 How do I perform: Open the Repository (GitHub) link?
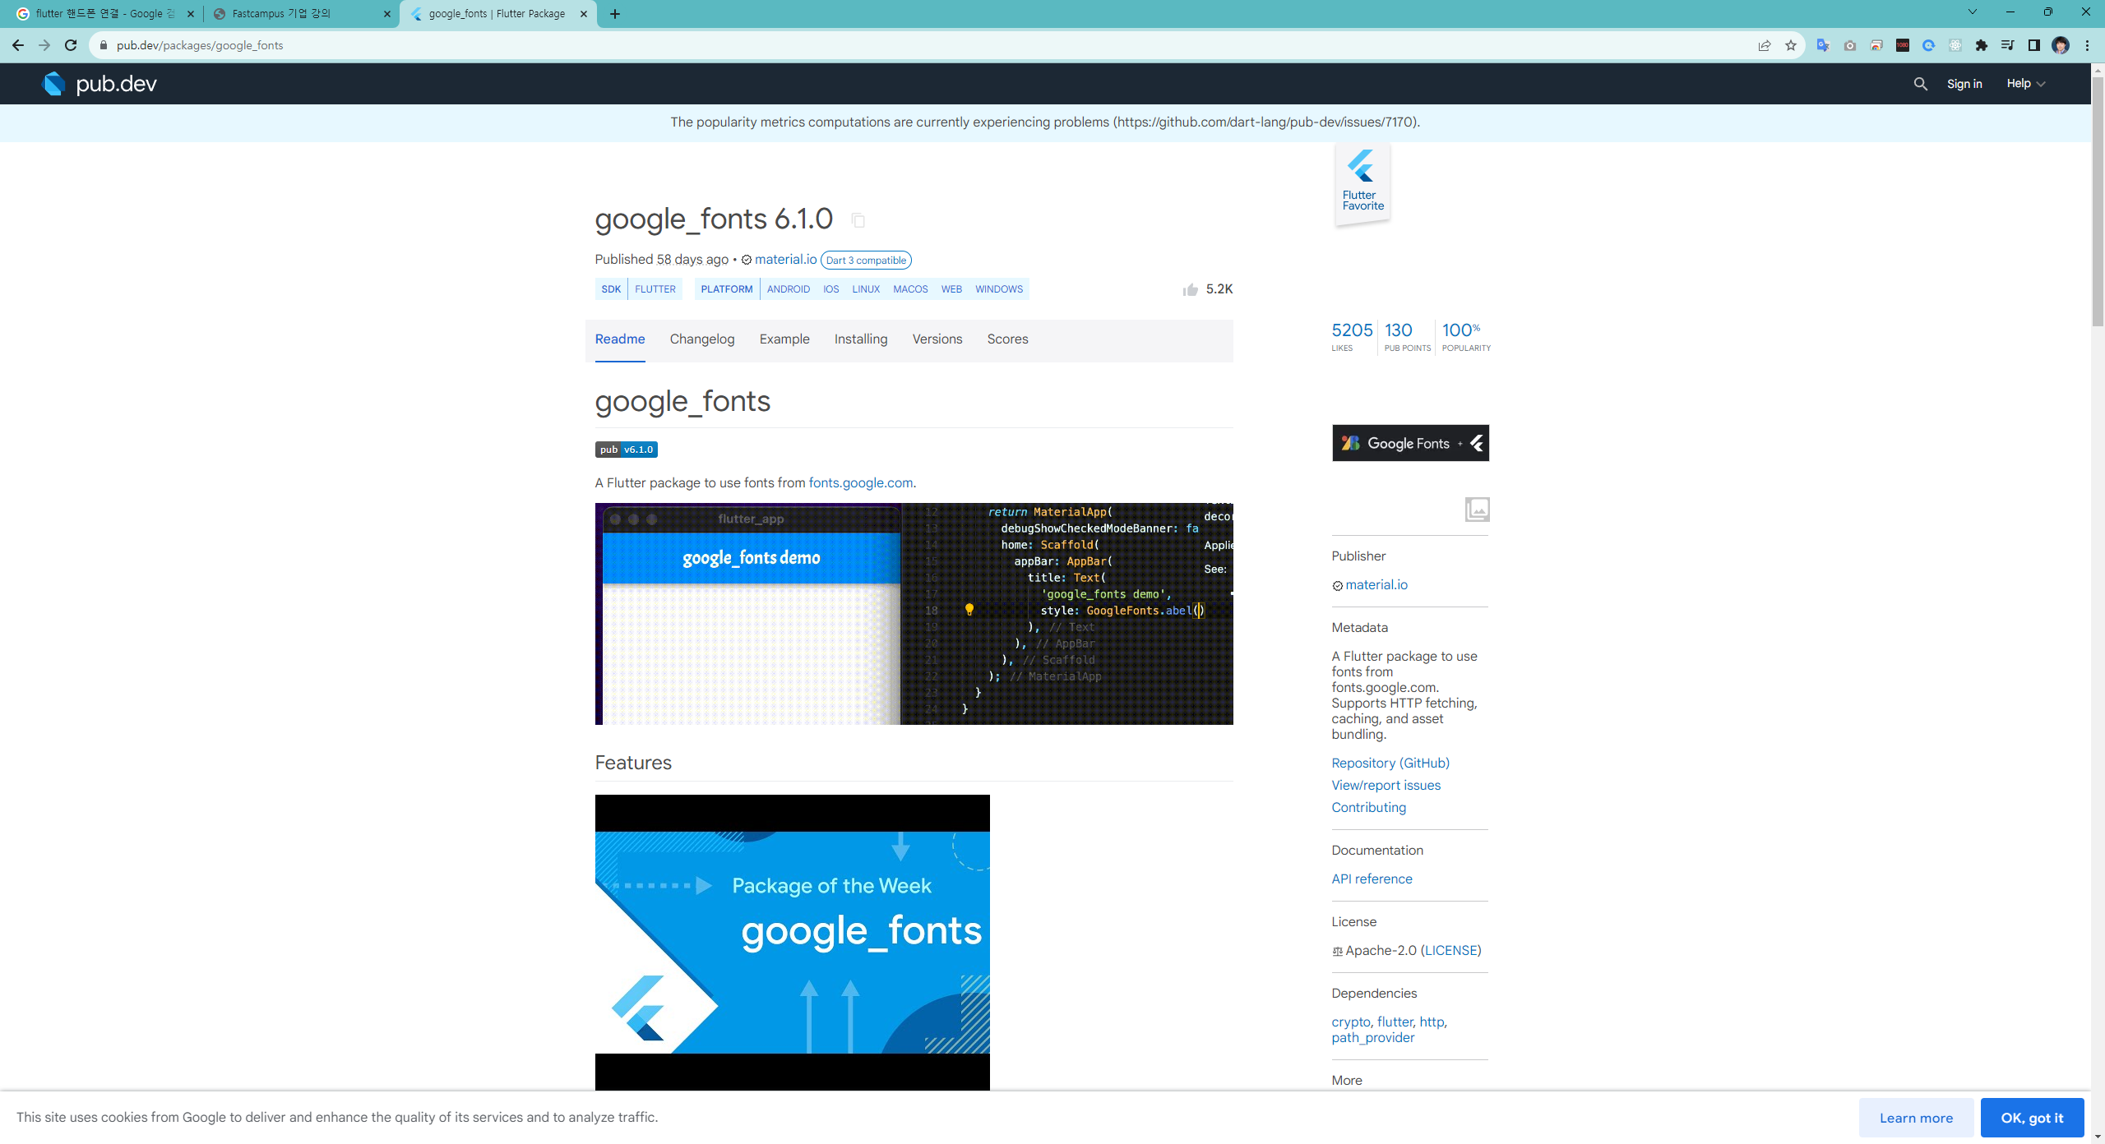1390,763
